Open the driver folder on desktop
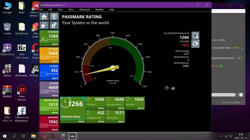This screenshot has width=250, height=140. 22,8
